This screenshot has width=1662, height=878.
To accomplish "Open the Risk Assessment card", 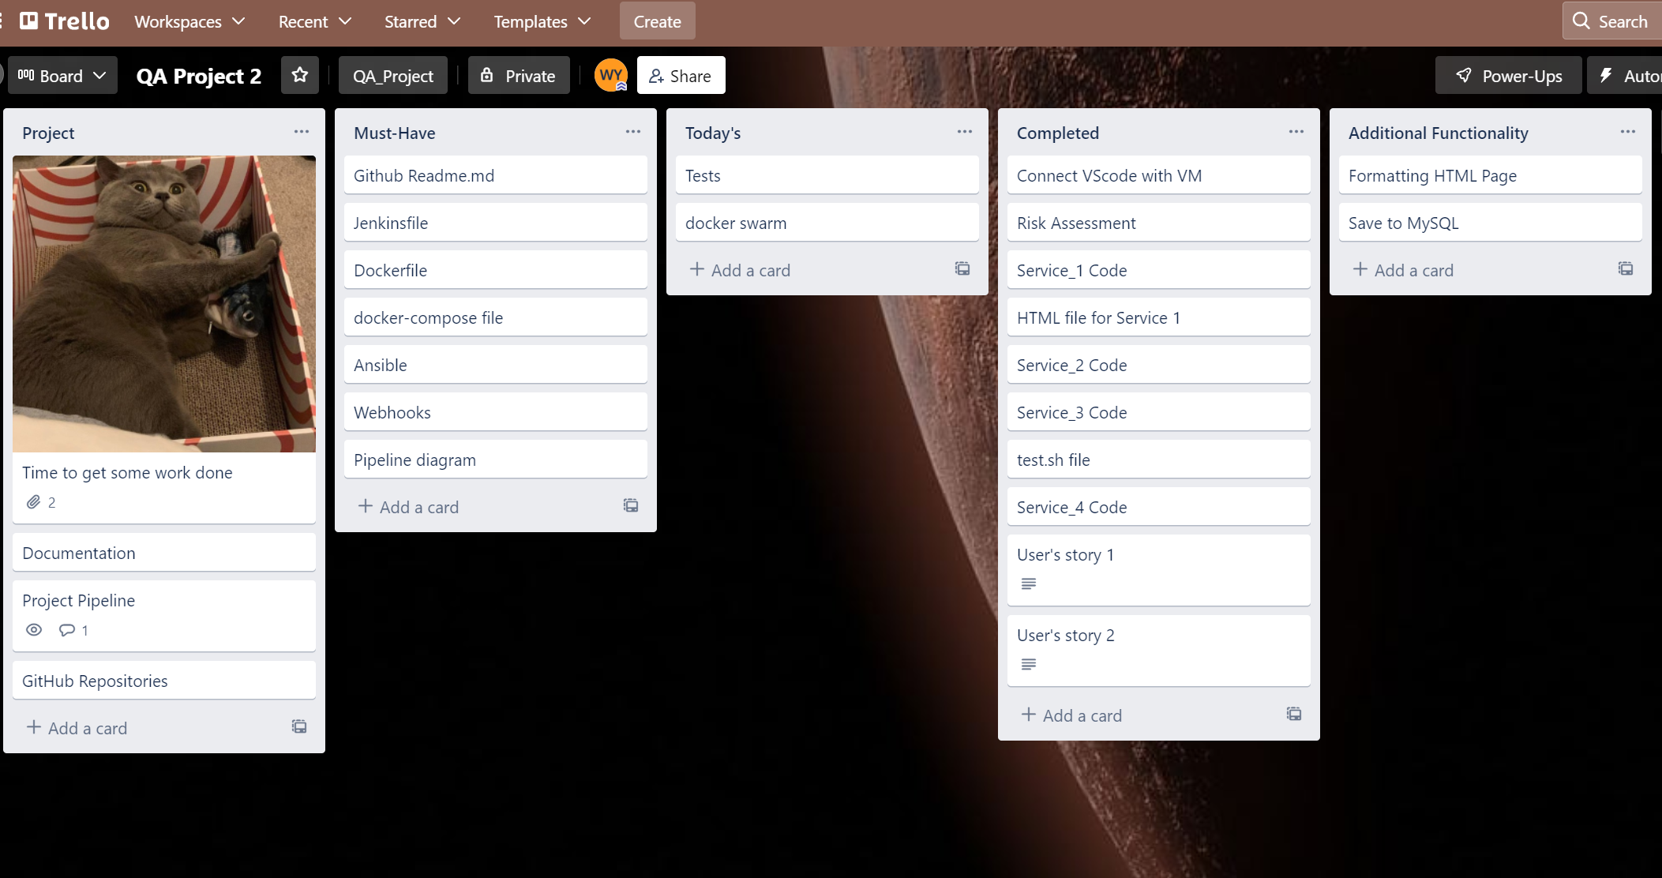I will point(1159,223).
